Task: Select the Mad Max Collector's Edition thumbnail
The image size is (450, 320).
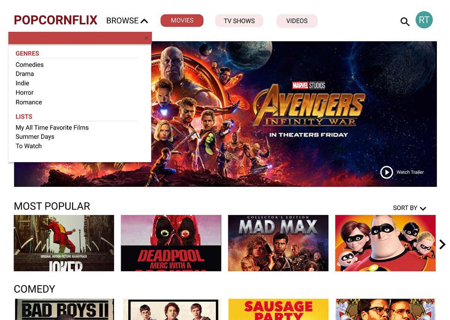Action: click(x=278, y=243)
